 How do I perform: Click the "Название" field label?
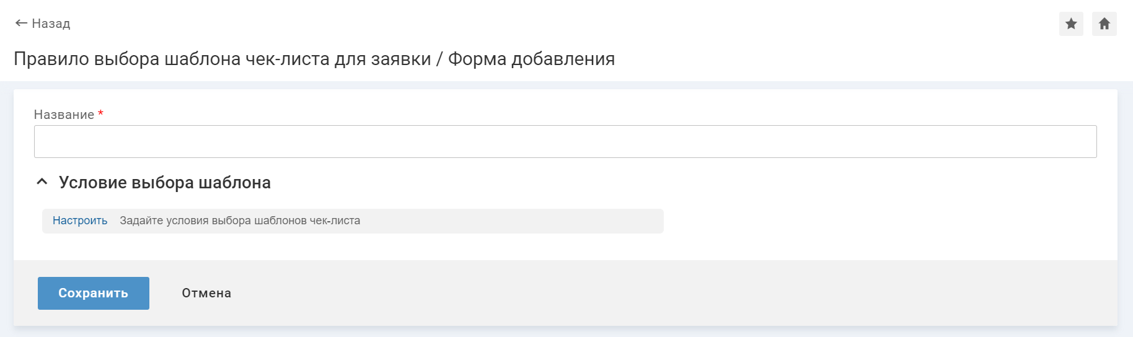point(64,115)
